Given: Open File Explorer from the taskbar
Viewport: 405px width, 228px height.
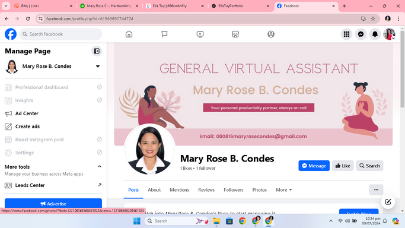Looking at the screenshot, I should click(216, 221).
